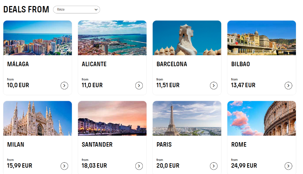Click the arrow icon on Santander card
The height and width of the screenshot is (174, 303).
point(139,166)
